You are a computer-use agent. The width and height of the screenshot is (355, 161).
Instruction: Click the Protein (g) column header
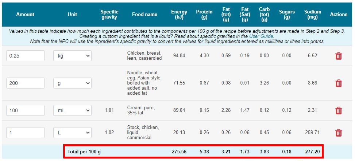tap(204, 15)
